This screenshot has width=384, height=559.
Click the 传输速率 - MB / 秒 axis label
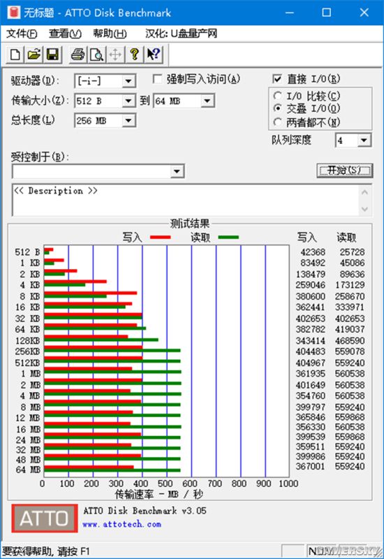pyautogui.click(x=158, y=495)
